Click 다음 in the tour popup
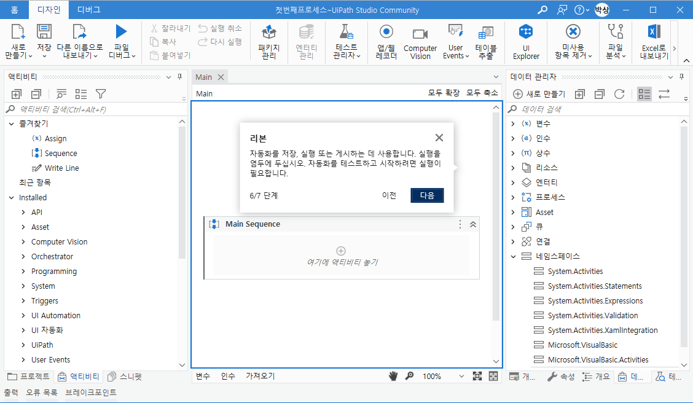Screen dimensions: 693x403 click(427, 195)
